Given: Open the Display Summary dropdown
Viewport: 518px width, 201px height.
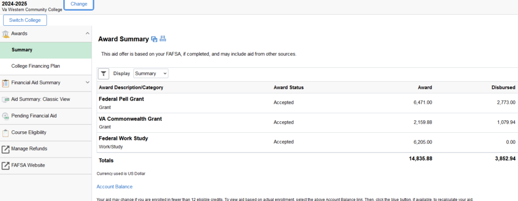Looking at the screenshot, I should tap(151, 74).
